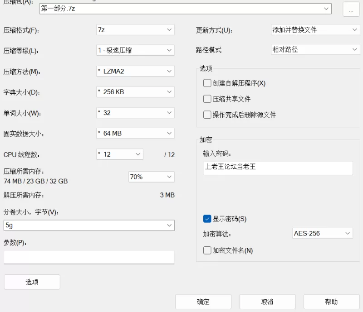363x312 pixels.
Task: Enable 加密文件名 checkbox
Action: pos(207,250)
